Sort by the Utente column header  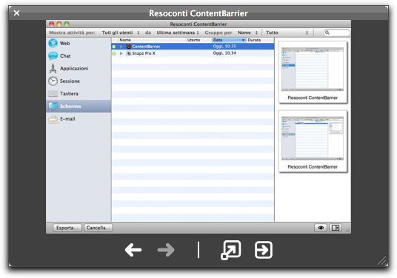[198, 40]
